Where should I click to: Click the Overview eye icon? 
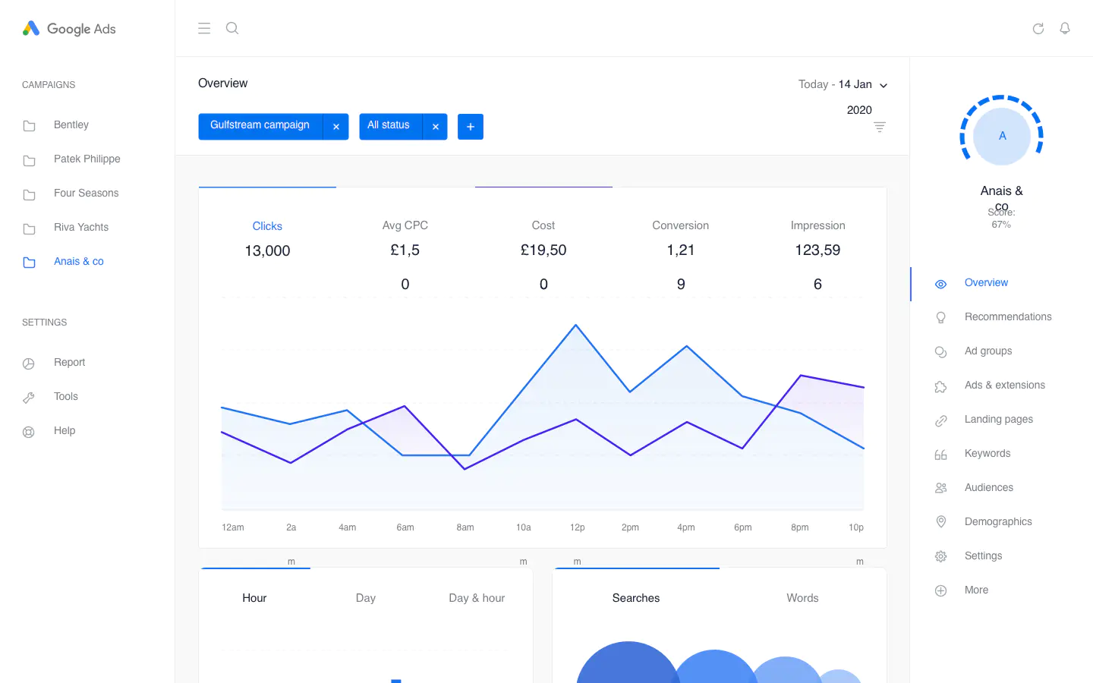(x=940, y=284)
